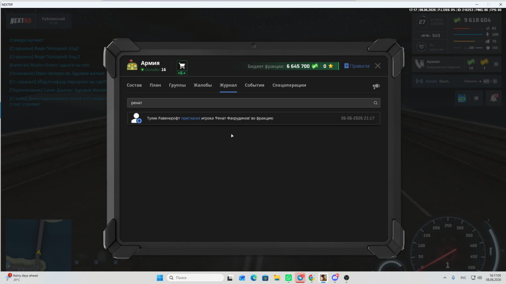
Task: Click the level 27 circle in the HUD
Action: click(422, 22)
